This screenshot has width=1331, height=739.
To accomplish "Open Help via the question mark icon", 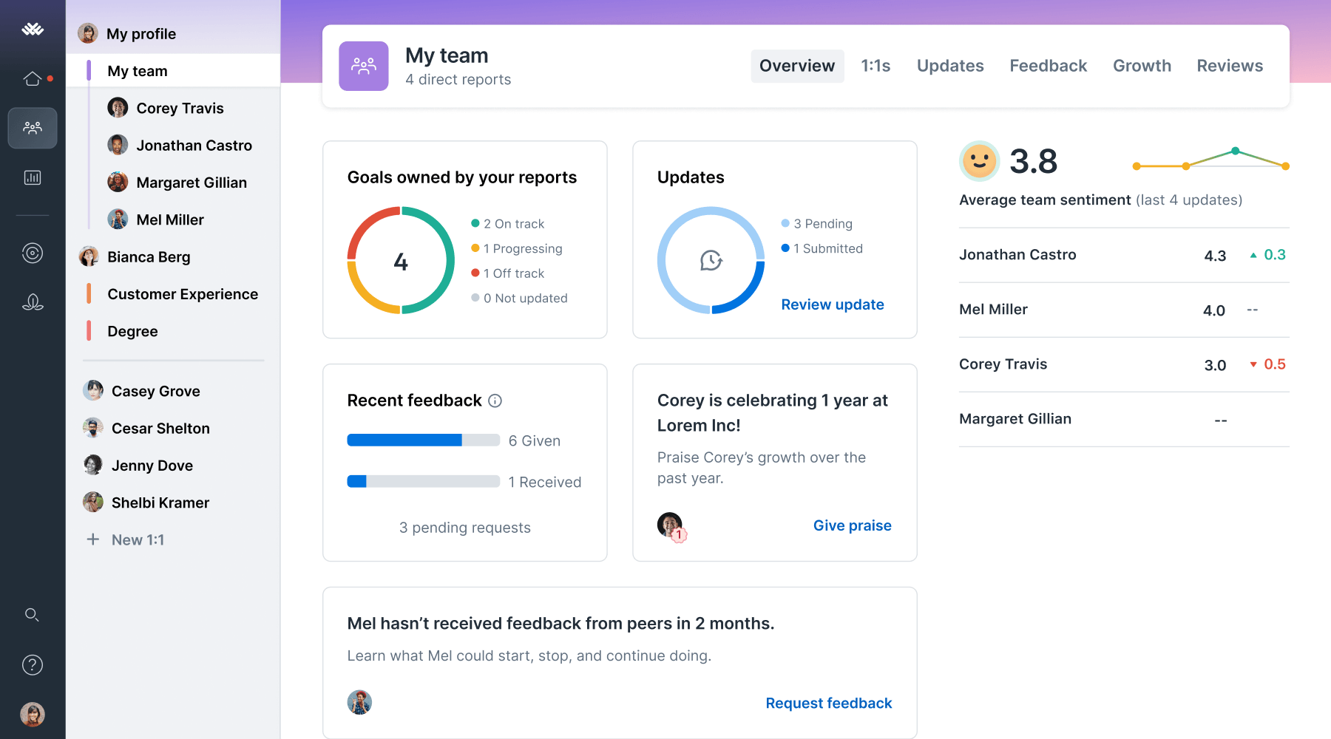I will click(x=33, y=664).
